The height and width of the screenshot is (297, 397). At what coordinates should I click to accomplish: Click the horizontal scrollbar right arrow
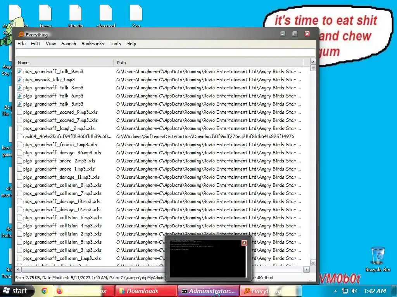click(306, 270)
